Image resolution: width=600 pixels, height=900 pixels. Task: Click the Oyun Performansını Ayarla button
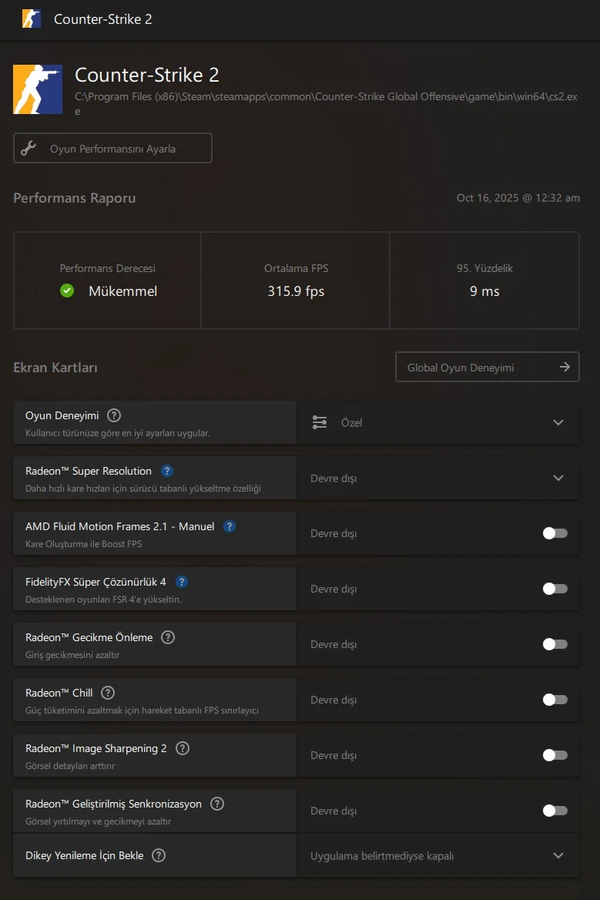(112, 149)
